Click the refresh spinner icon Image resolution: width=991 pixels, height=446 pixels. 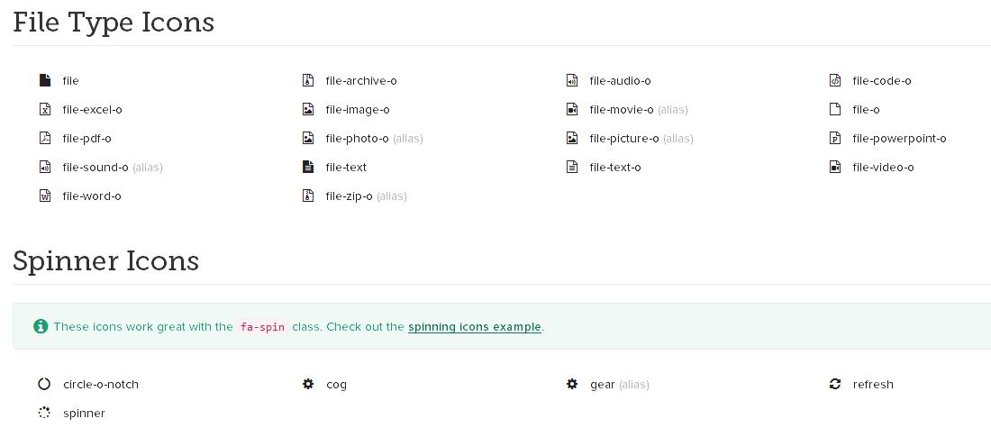[x=835, y=385]
